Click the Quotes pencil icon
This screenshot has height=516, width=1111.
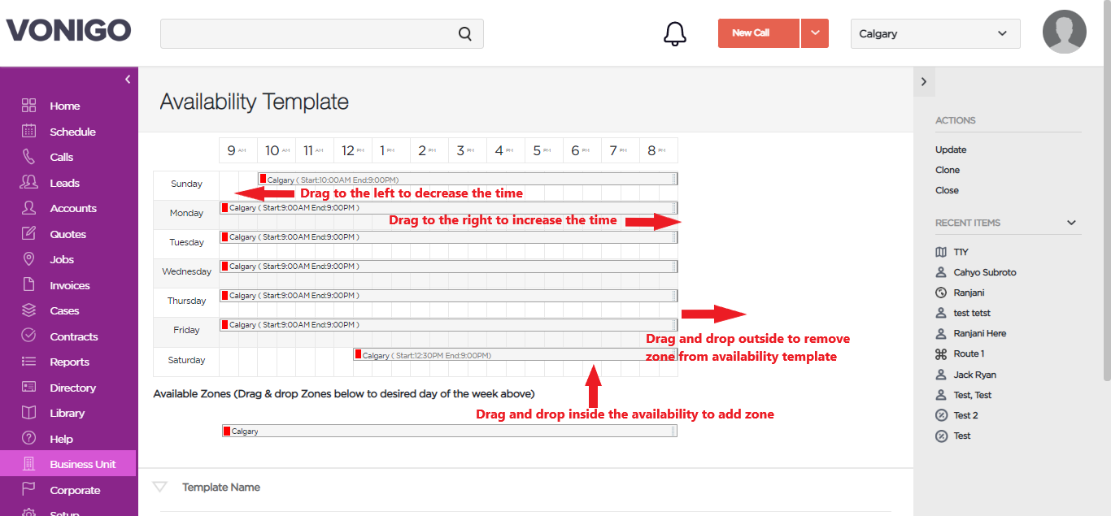29,233
